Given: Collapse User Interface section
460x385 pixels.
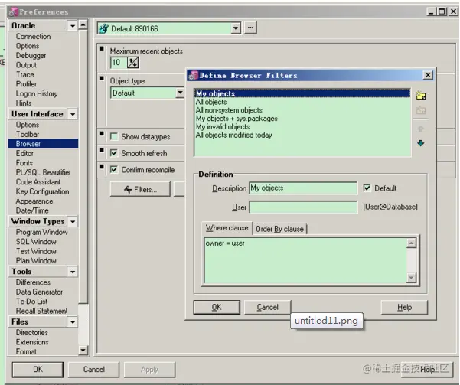Looking at the screenshot, I should (x=73, y=114).
